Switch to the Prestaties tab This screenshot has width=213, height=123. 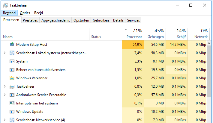pos(30,20)
